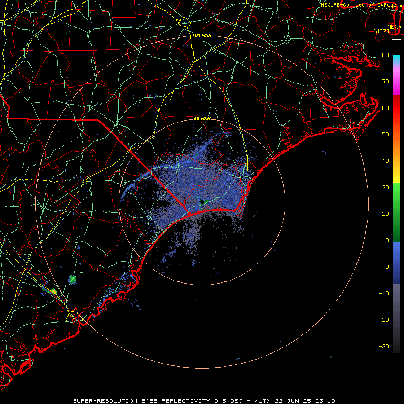Click the SUPER-RESOLUTION BASE REFLECTIVITY caption text
The height and width of the screenshot is (404, 404).
click(141, 401)
